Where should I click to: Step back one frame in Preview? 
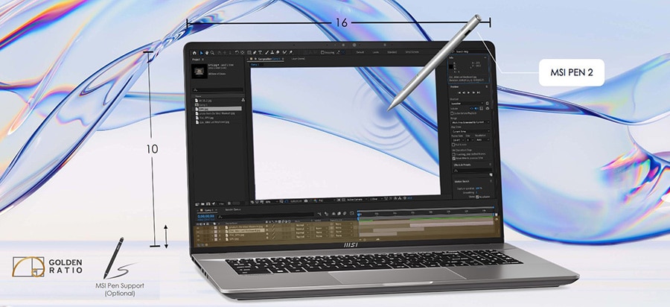pos(464,92)
